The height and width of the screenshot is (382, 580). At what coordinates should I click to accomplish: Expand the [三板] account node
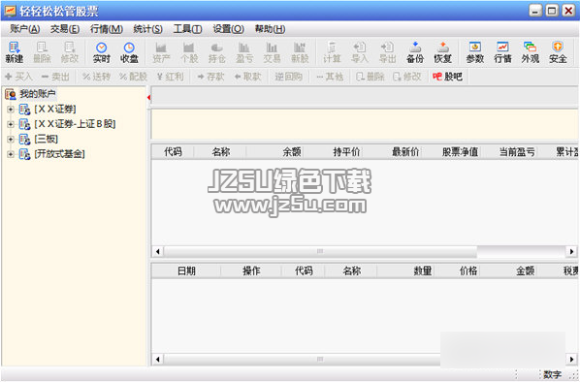(x=11, y=140)
